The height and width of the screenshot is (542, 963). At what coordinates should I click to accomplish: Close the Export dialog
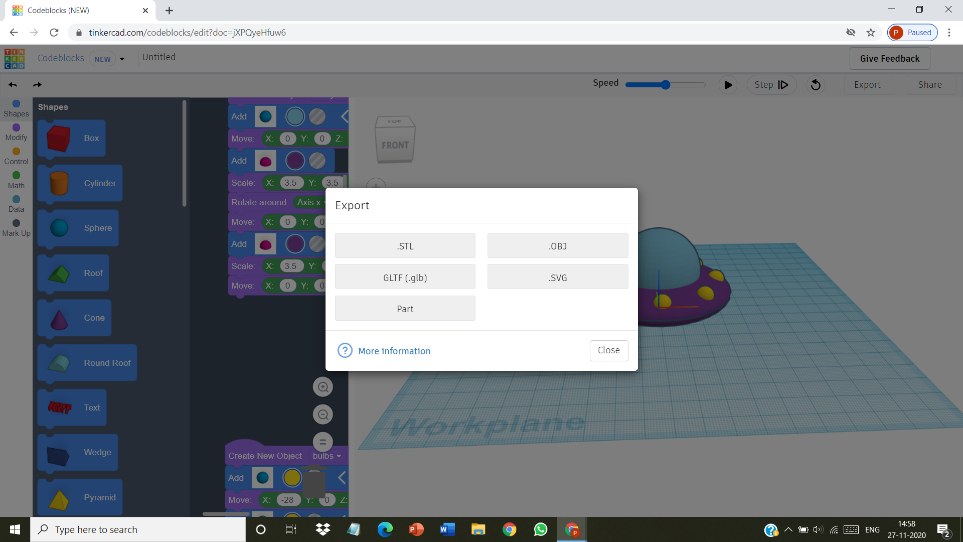coord(608,350)
